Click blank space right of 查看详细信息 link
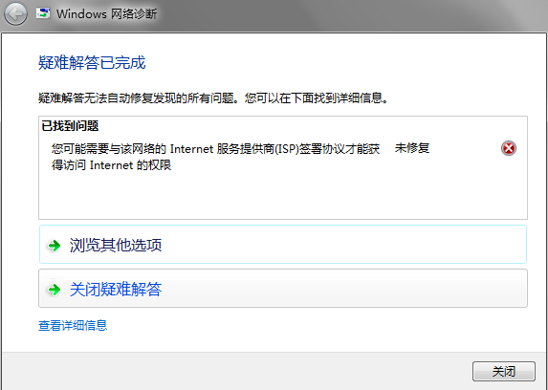 pos(315,325)
